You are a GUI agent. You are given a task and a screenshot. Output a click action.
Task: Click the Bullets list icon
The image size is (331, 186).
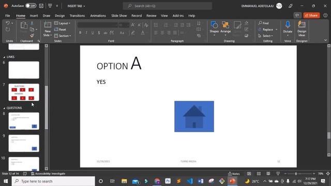click(x=156, y=25)
